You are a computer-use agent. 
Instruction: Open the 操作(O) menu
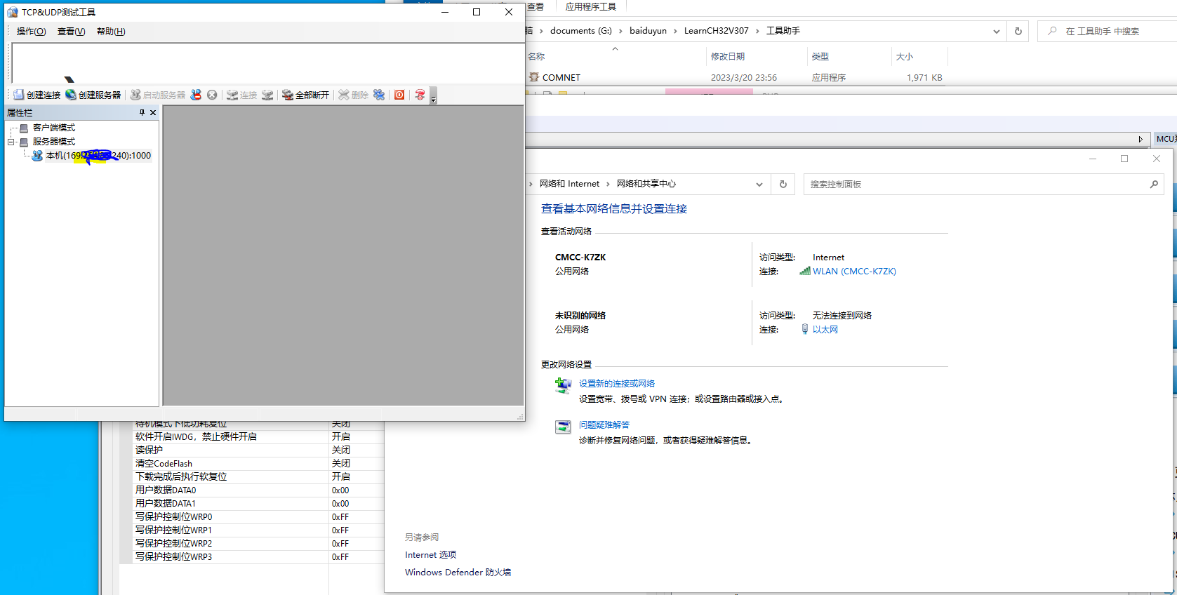pyautogui.click(x=31, y=32)
